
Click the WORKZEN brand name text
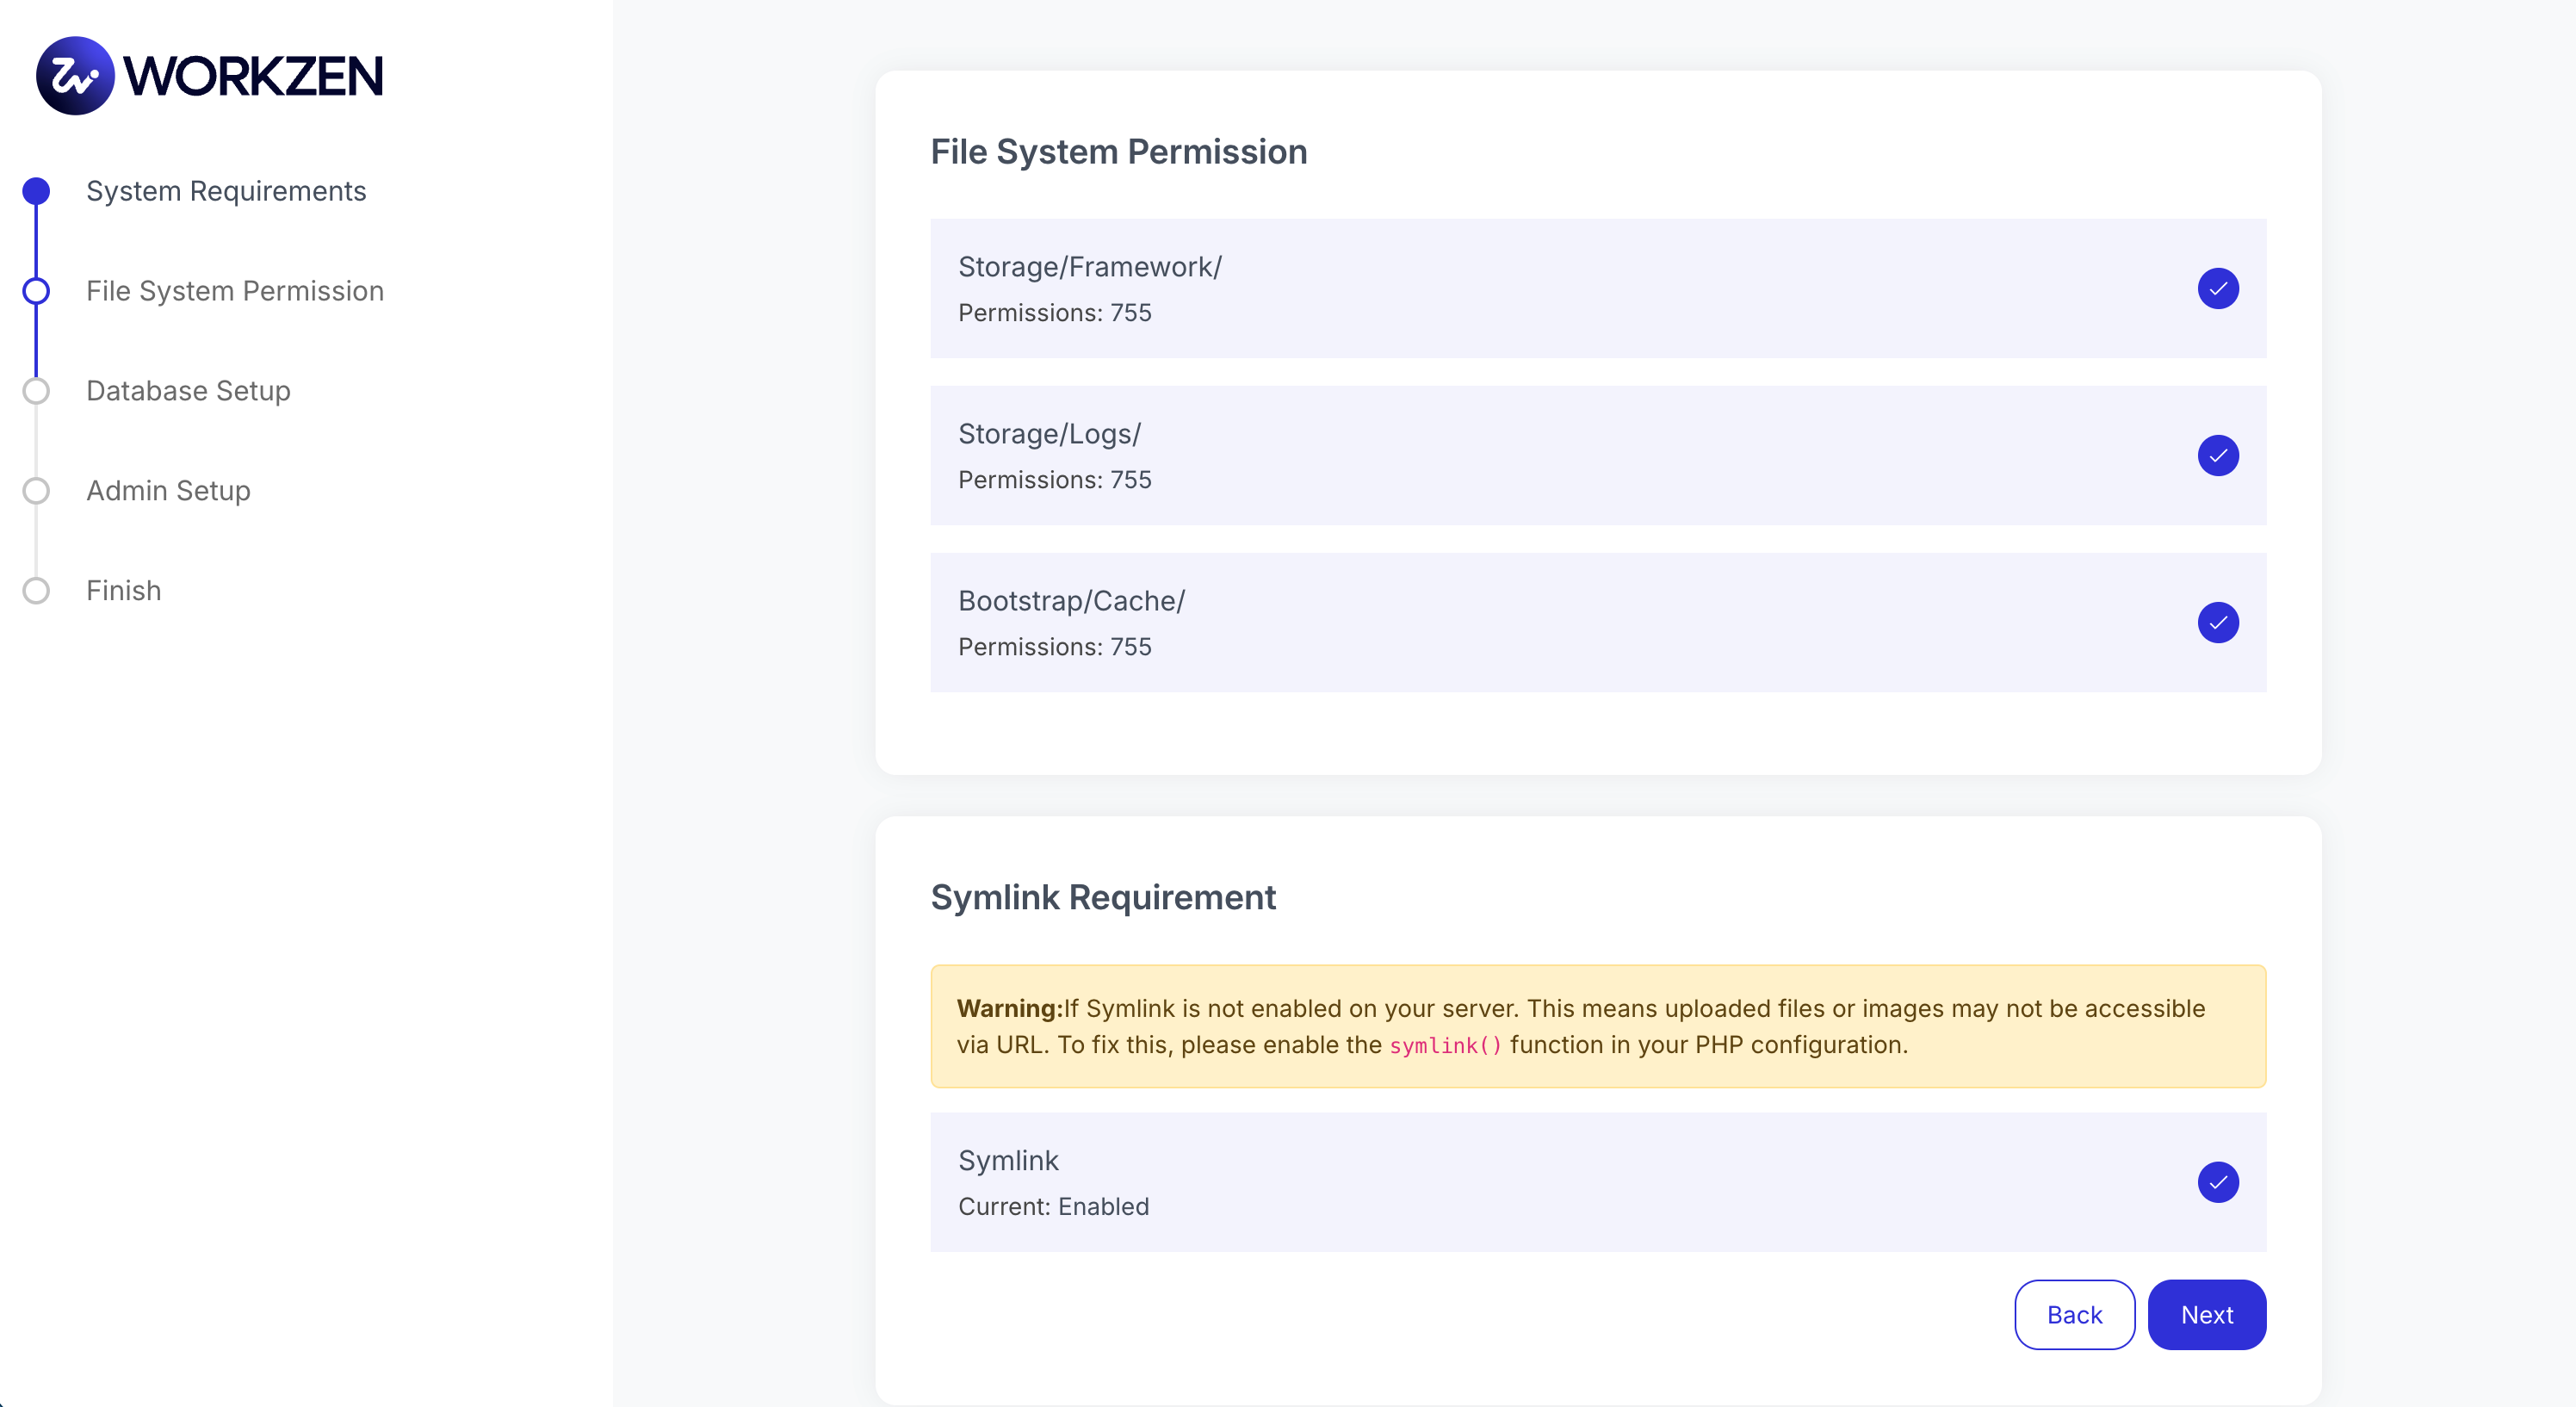(x=253, y=76)
